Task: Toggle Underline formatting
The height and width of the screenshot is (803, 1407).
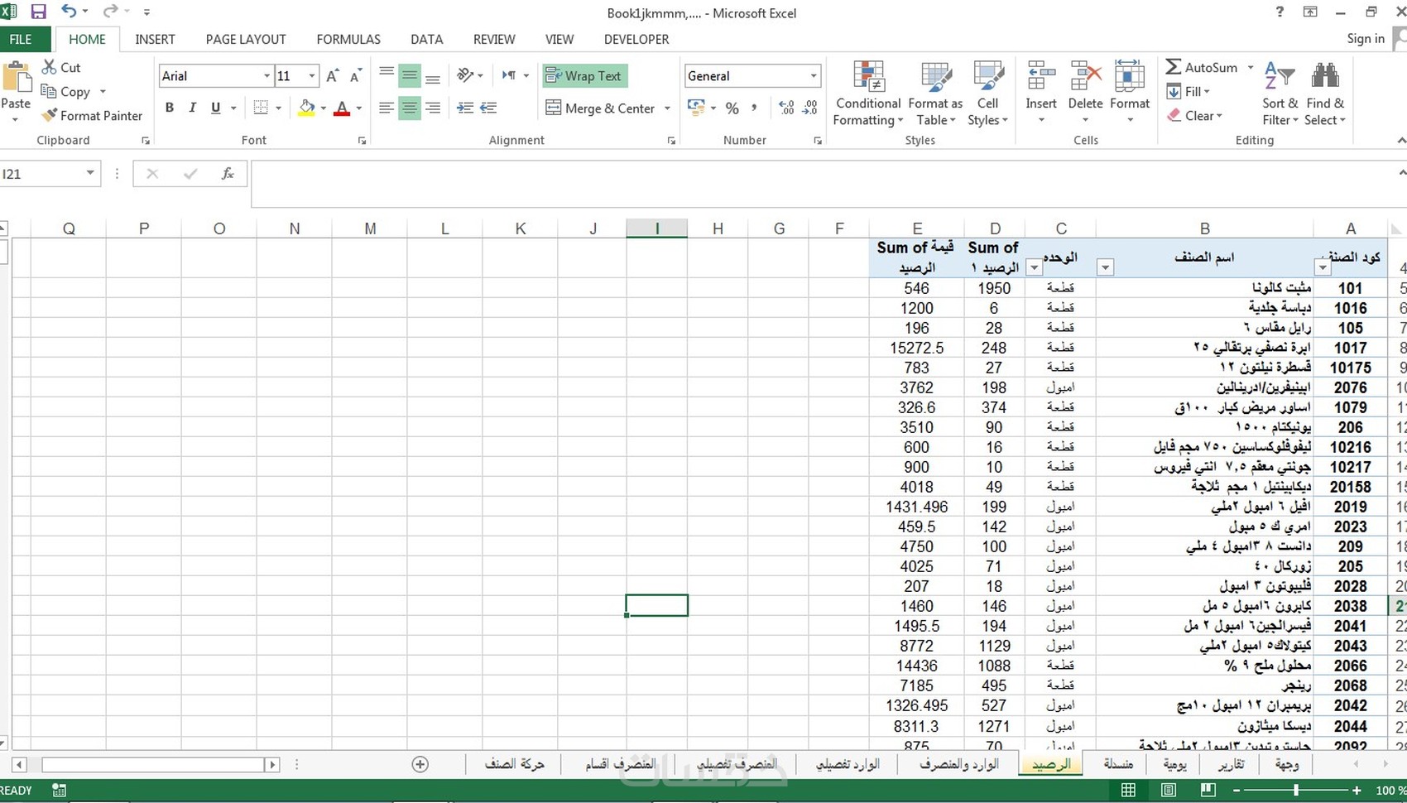Action: pos(216,108)
